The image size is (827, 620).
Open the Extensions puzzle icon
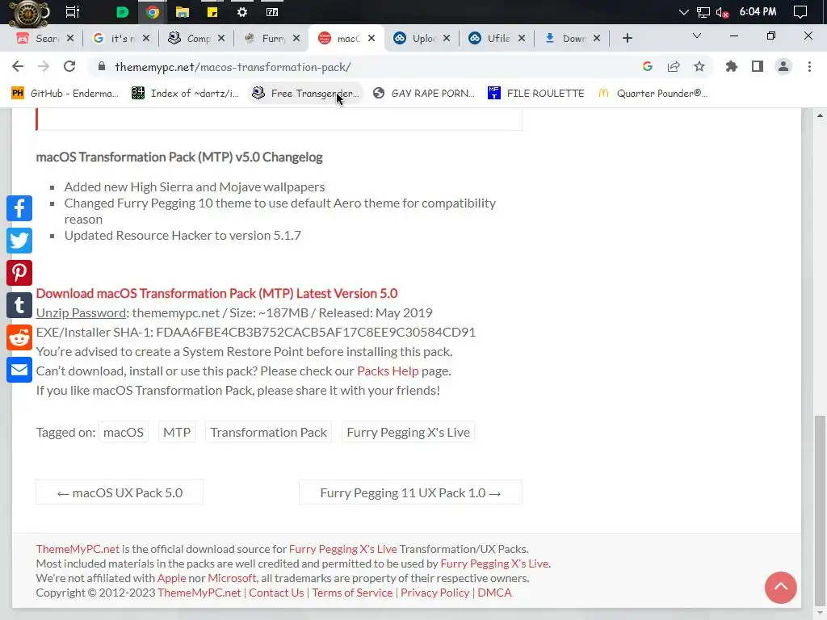click(731, 66)
